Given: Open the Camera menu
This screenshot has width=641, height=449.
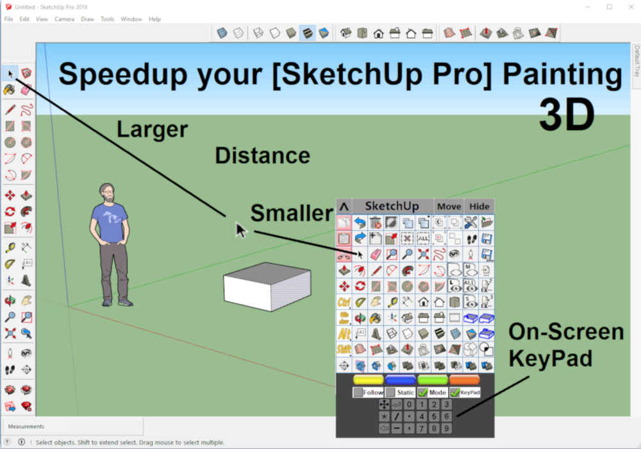Looking at the screenshot, I should 64,19.
